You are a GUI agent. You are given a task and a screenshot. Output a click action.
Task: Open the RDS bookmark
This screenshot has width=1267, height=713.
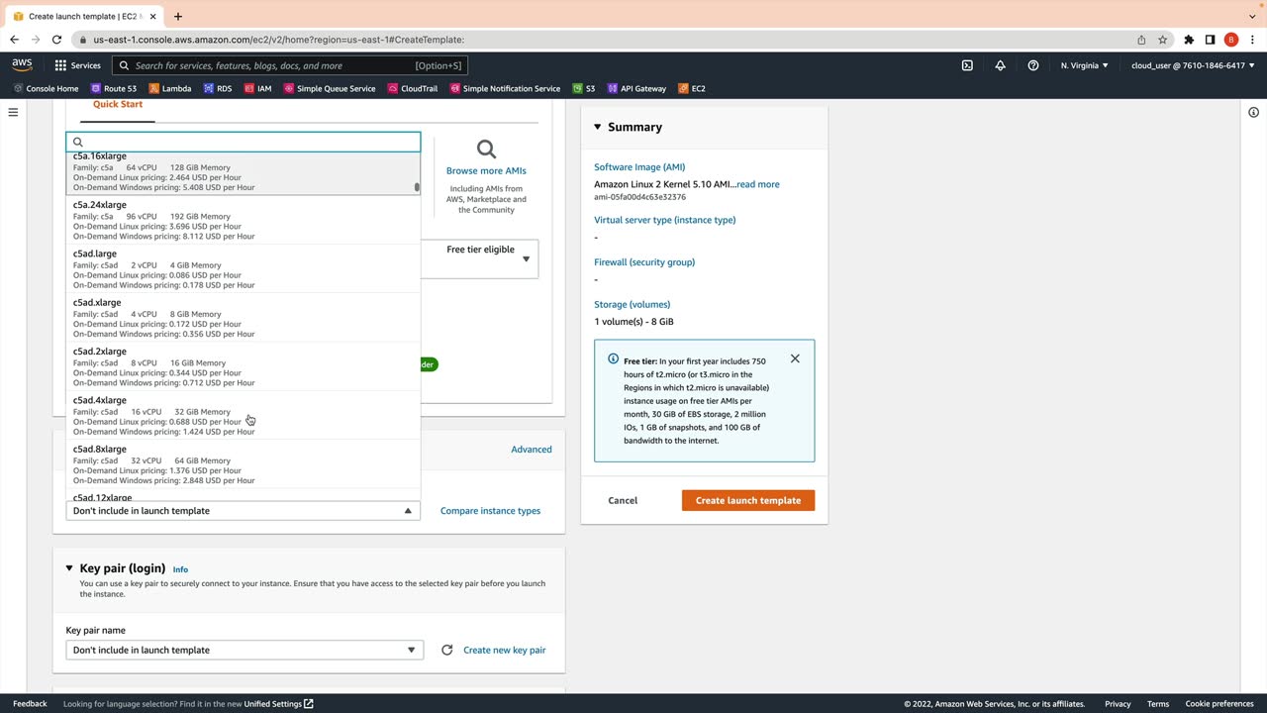point(218,88)
